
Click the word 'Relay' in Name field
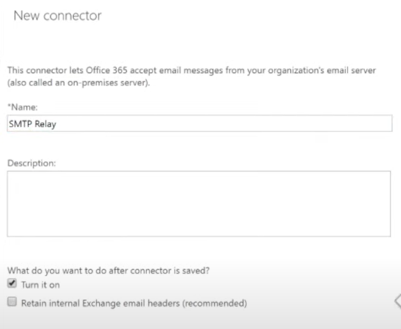(45, 124)
